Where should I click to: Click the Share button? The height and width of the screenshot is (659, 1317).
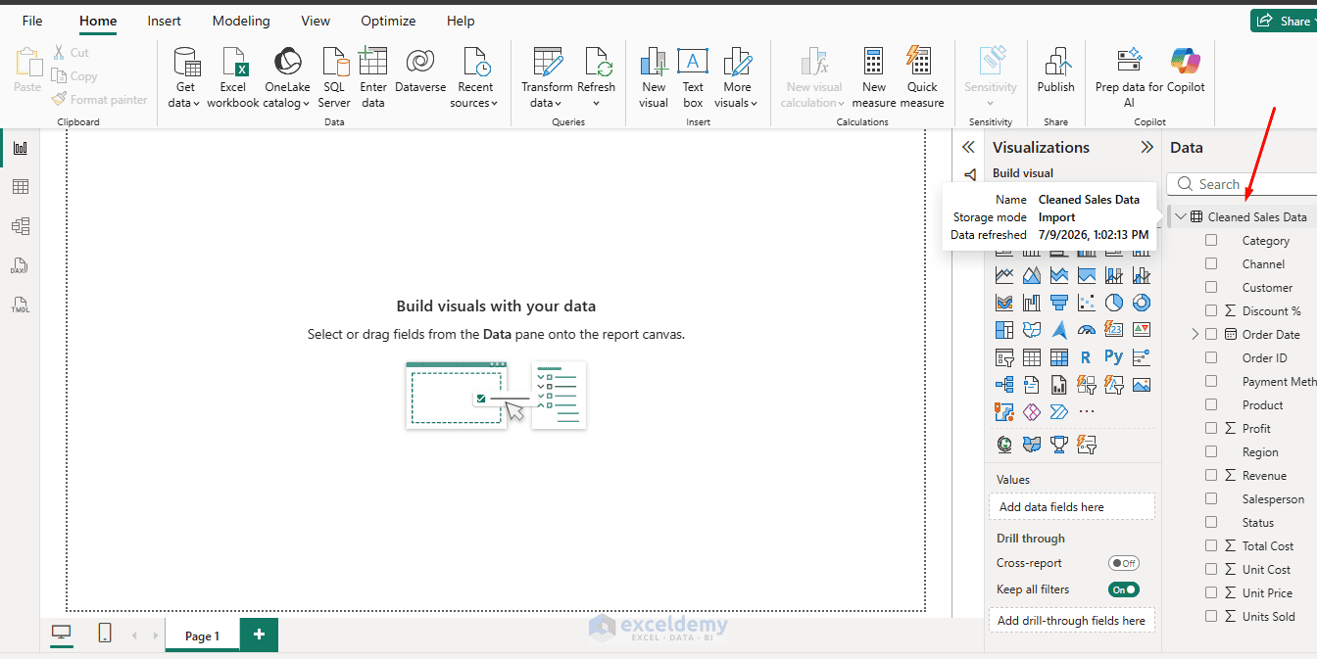click(x=1284, y=21)
